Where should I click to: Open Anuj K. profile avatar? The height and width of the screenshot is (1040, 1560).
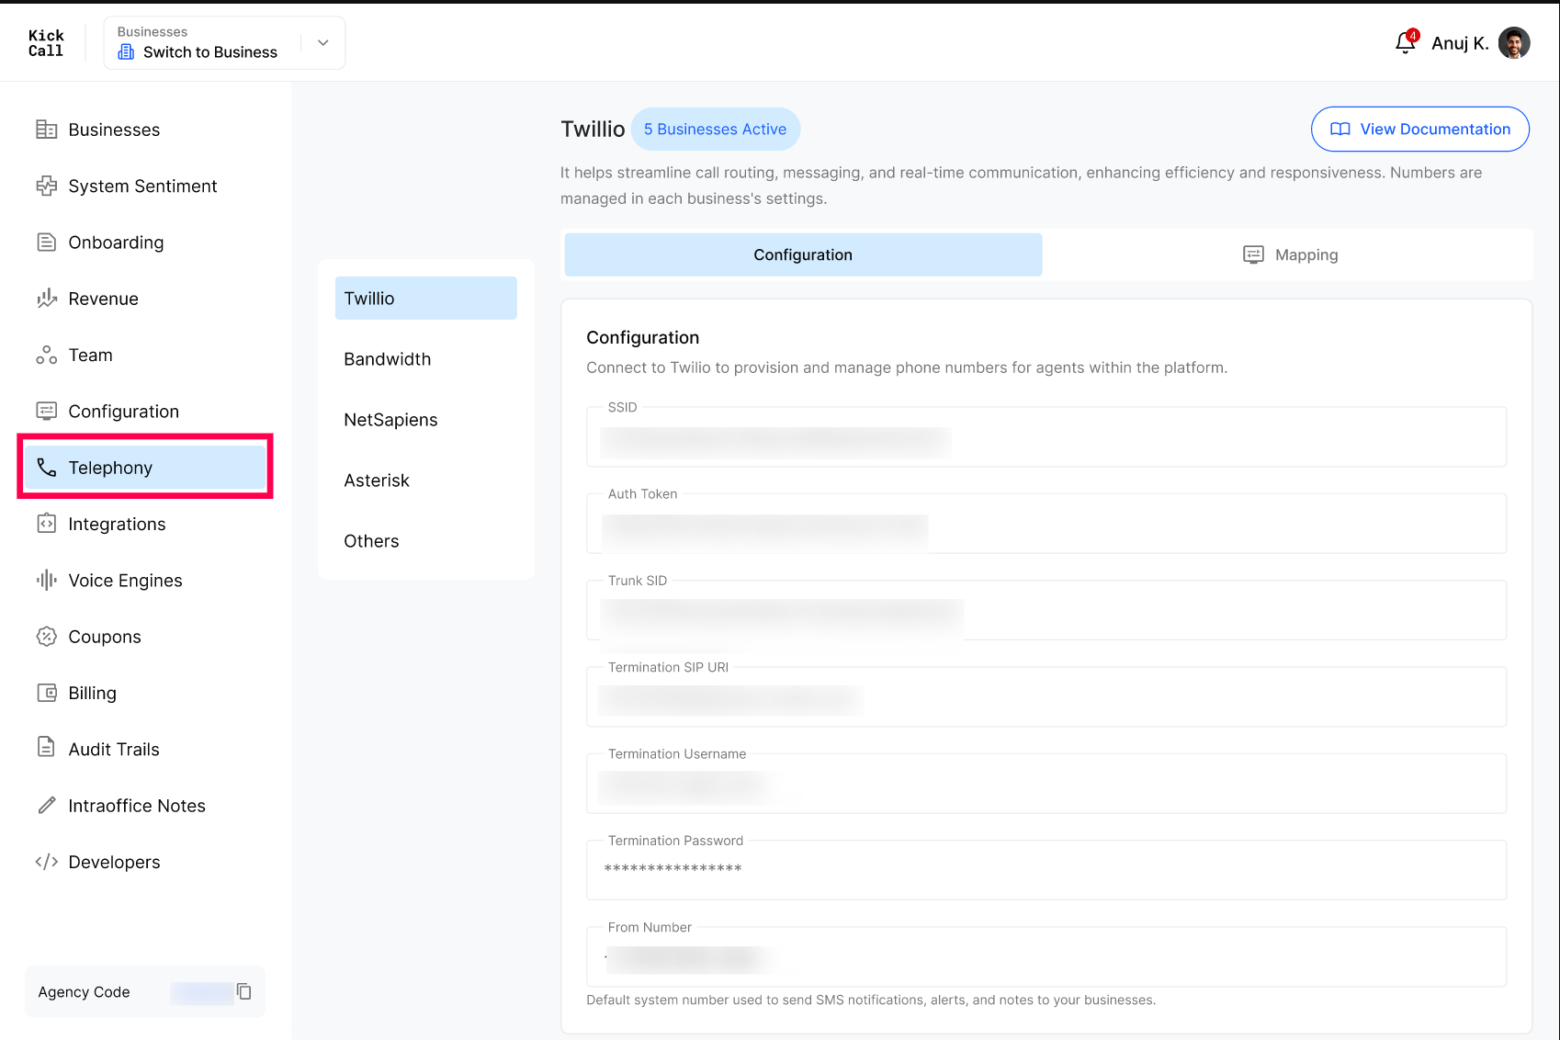pos(1514,42)
